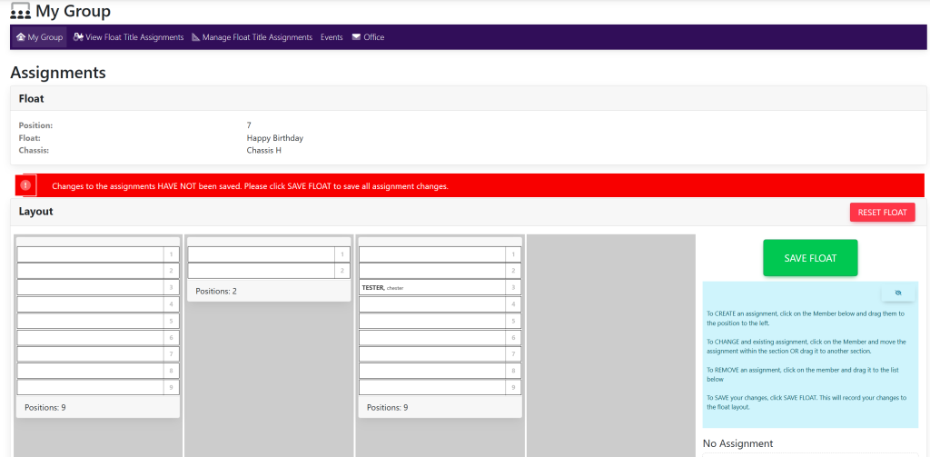Click the warning icon in red alert

pos(25,185)
